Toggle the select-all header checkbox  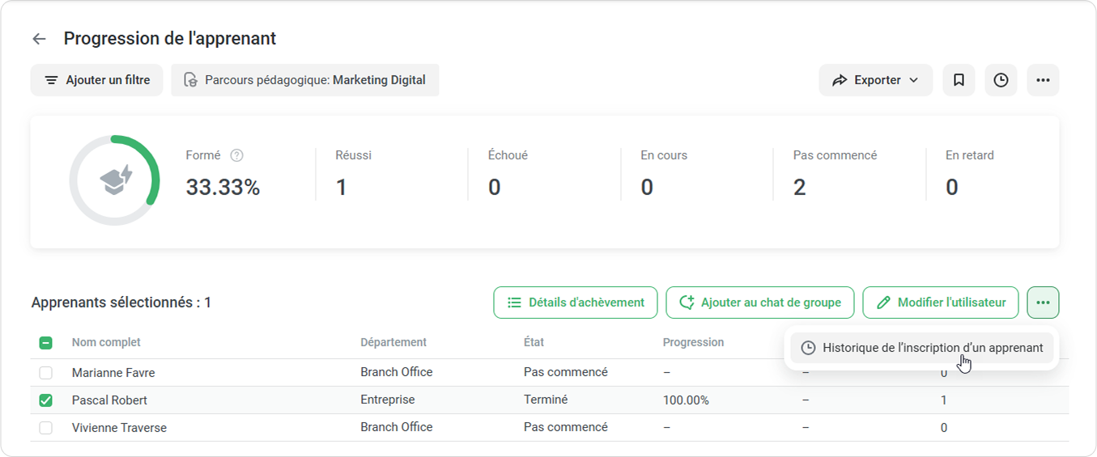click(46, 343)
